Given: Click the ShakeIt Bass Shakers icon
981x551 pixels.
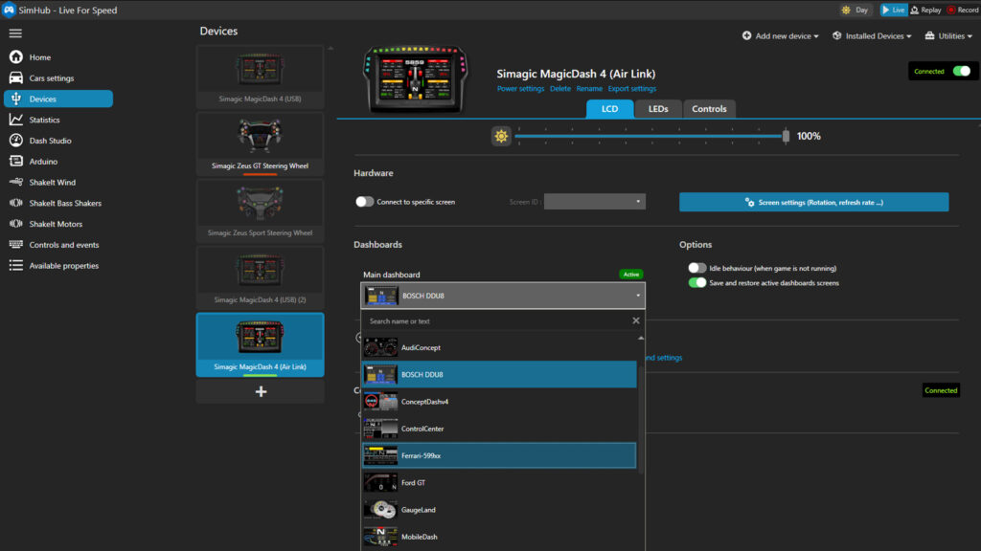Looking at the screenshot, I should [x=15, y=203].
